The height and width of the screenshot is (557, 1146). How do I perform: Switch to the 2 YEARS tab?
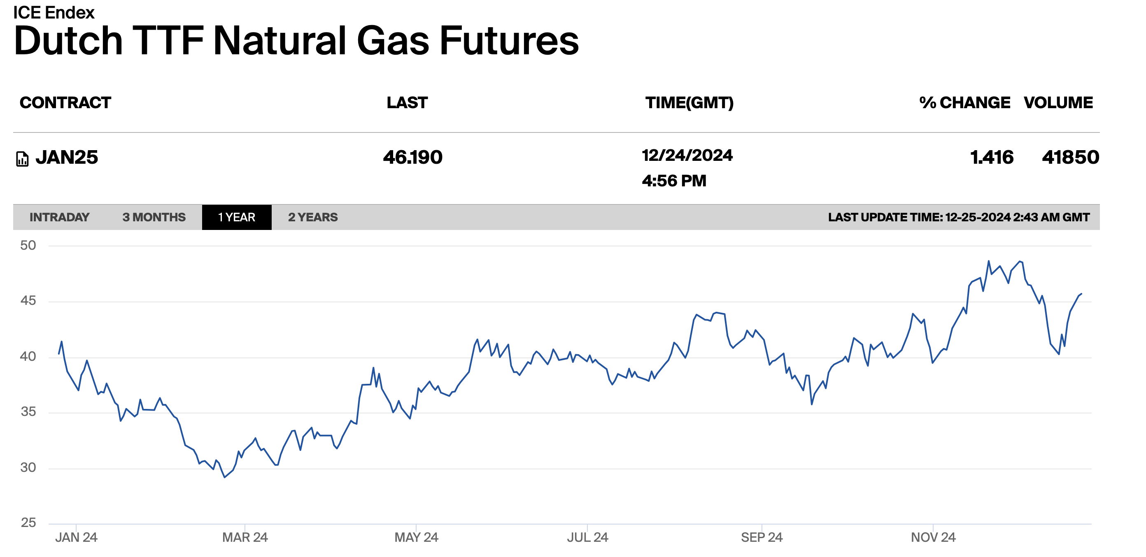click(x=313, y=217)
